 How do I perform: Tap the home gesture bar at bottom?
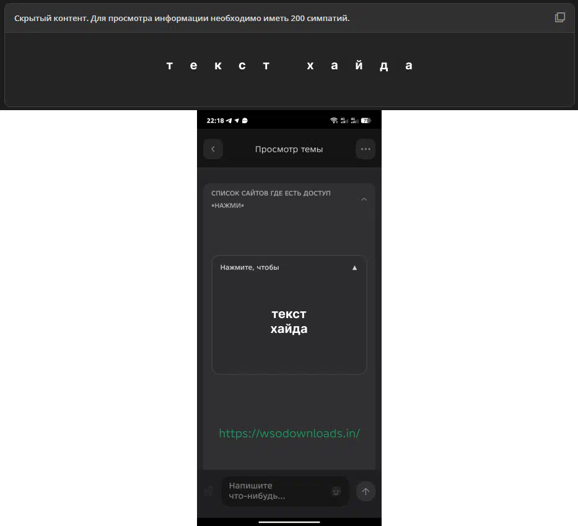[x=289, y=522]
